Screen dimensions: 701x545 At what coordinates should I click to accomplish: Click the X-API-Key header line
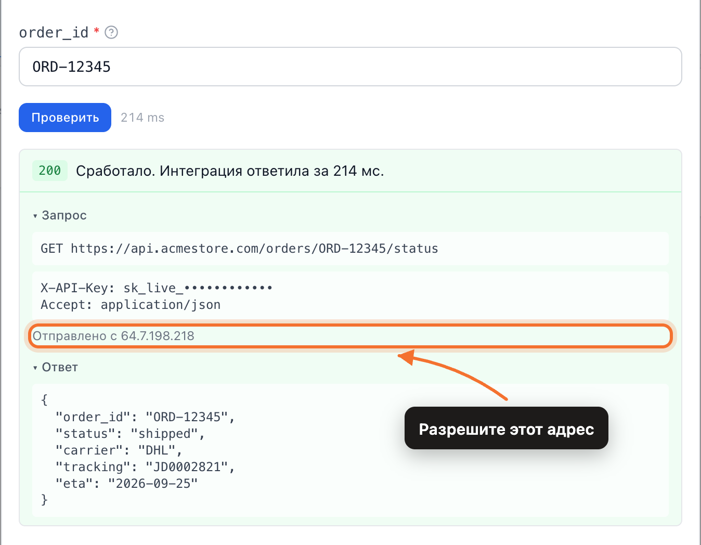click(157, 288)
